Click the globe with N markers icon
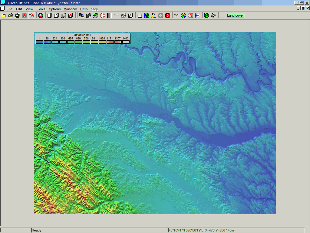This screenshot has width=310, height=233. click(x=206, y=15)
